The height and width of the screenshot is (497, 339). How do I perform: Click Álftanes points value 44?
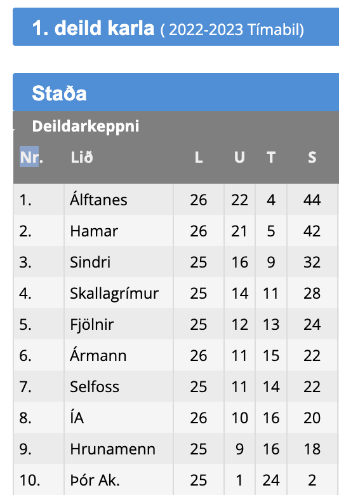312,200
